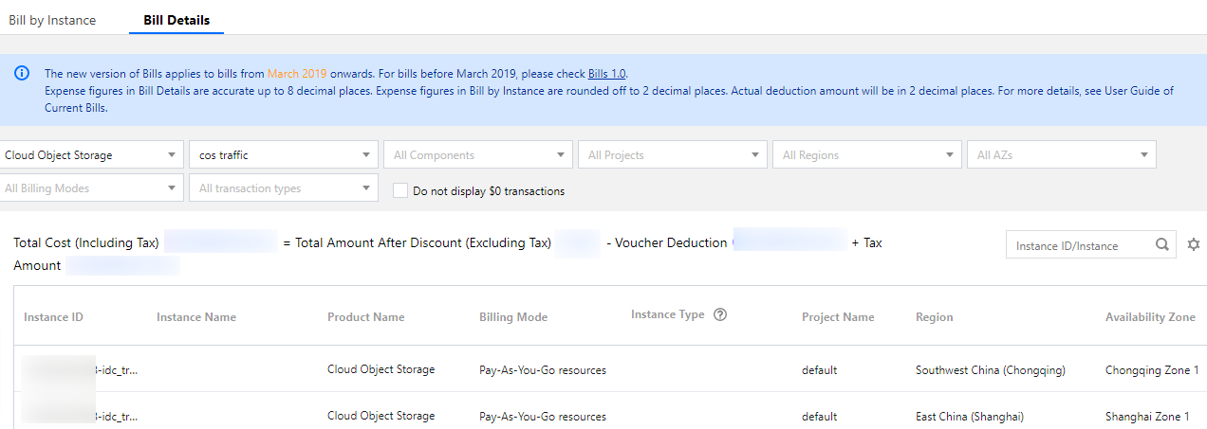Click the Southwest China (Chongqing) row

(990, 370)
